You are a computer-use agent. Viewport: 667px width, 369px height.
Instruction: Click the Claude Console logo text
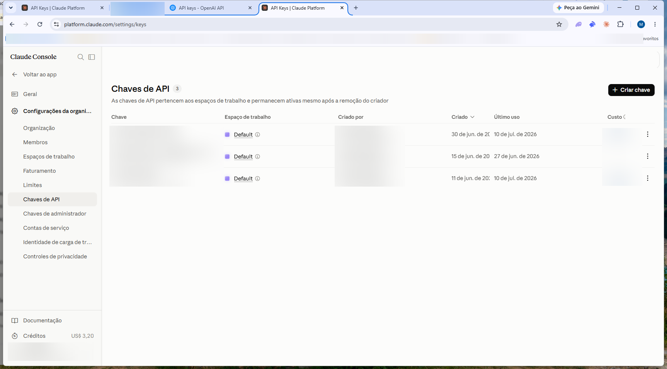[x=33, y=57]
